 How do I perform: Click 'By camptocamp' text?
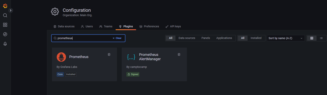pyautogui.click(x=137, y=67)
